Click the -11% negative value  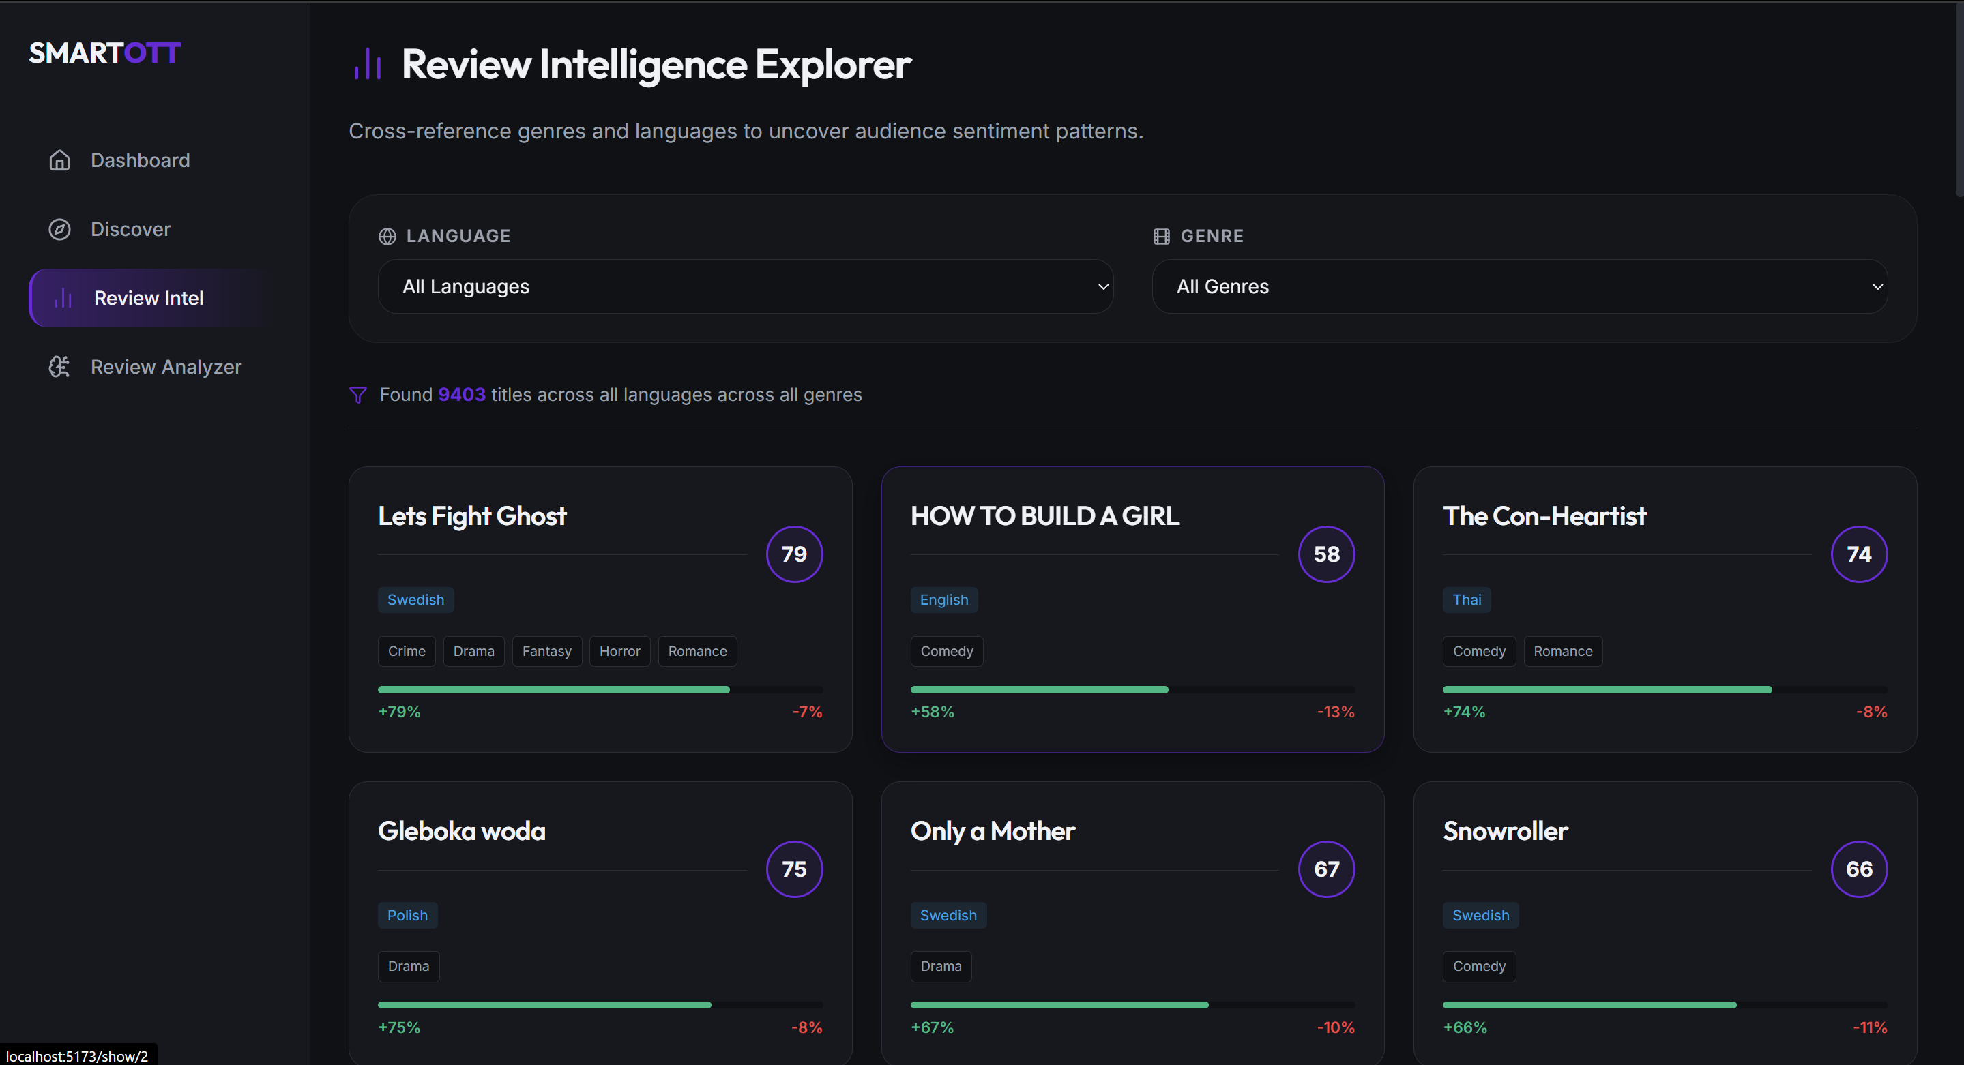(x=1871, y=1027)
